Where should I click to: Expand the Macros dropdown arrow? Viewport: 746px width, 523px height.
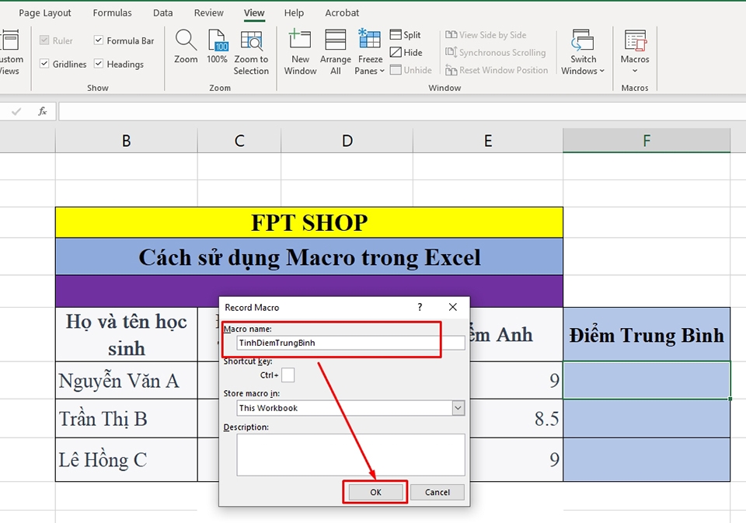pos(635,71)
